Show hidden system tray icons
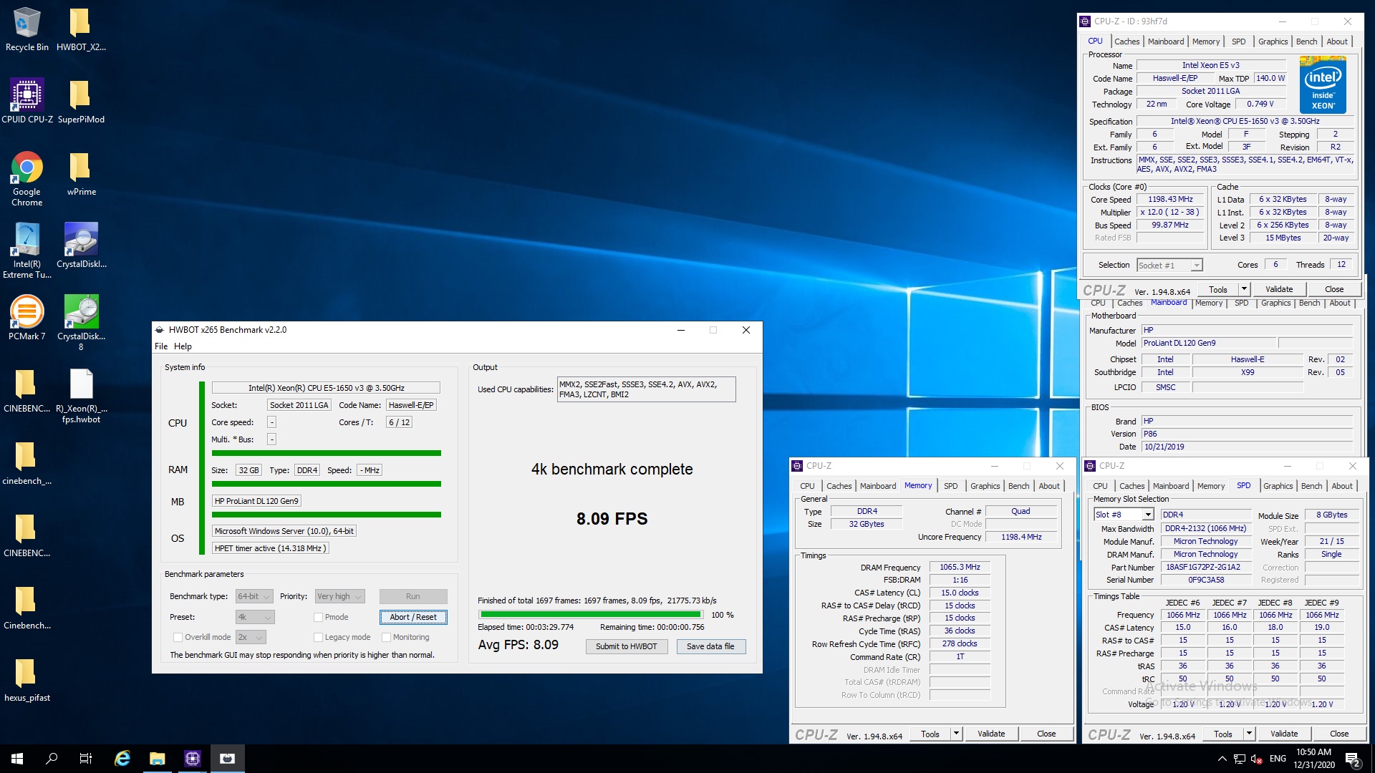 (1222, 759)
